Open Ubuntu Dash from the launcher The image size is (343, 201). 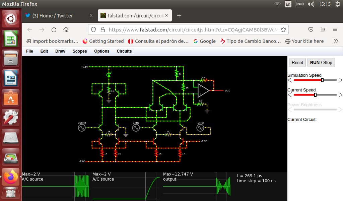[x=10, y=19]
